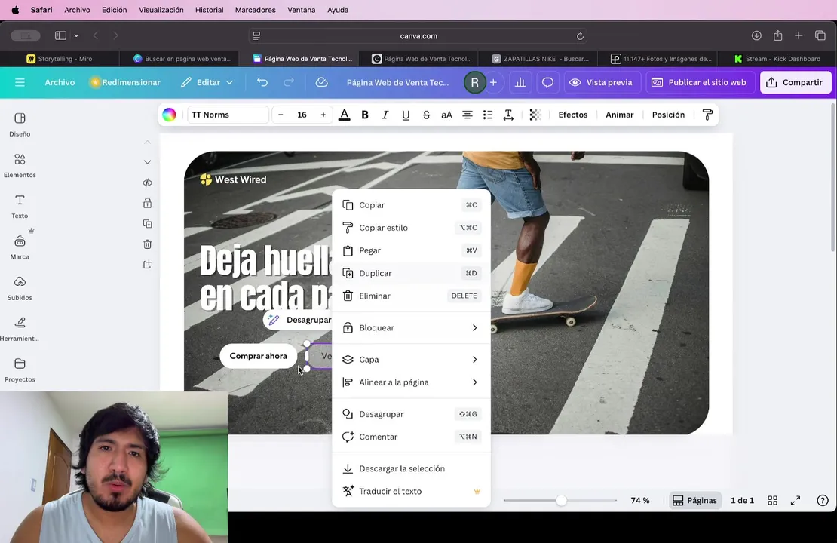Image resolution: width=837 pixels, height=543 pixels.
Task: Open the text color A icon
Action: pyautogui.click(x=345, y=115)
